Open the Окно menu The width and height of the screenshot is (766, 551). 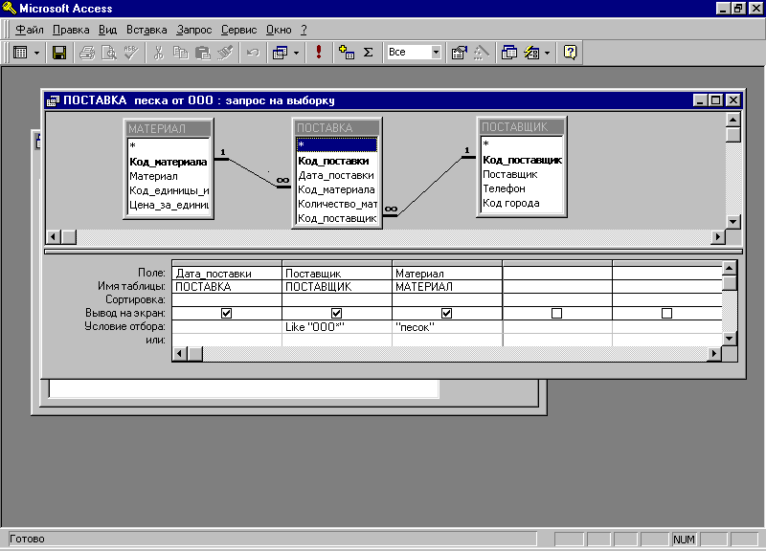pos(279,30)
